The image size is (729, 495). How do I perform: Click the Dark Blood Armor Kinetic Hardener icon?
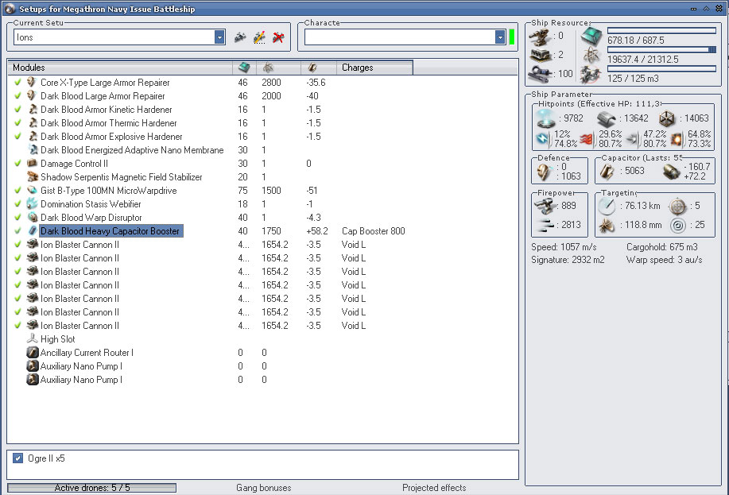32,109
